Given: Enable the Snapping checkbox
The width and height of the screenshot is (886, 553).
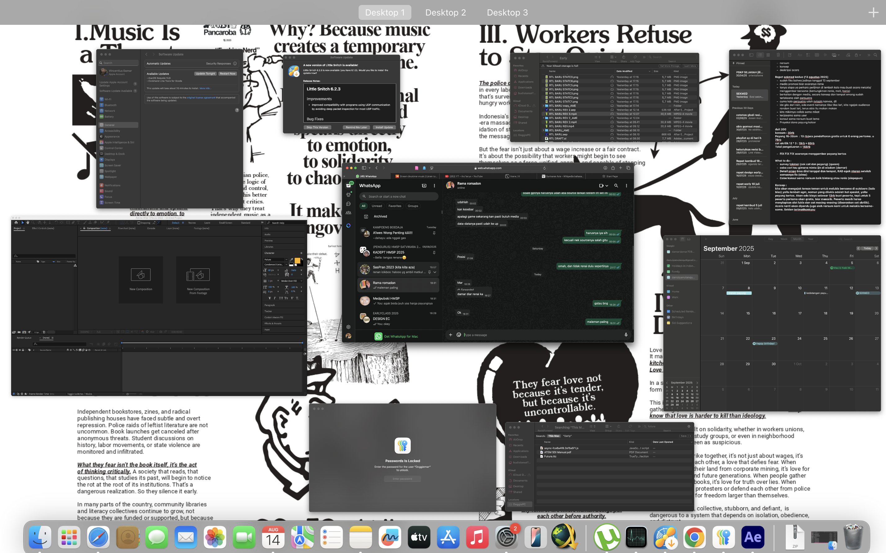Looking at the screenshot, I should coord(139,223).
